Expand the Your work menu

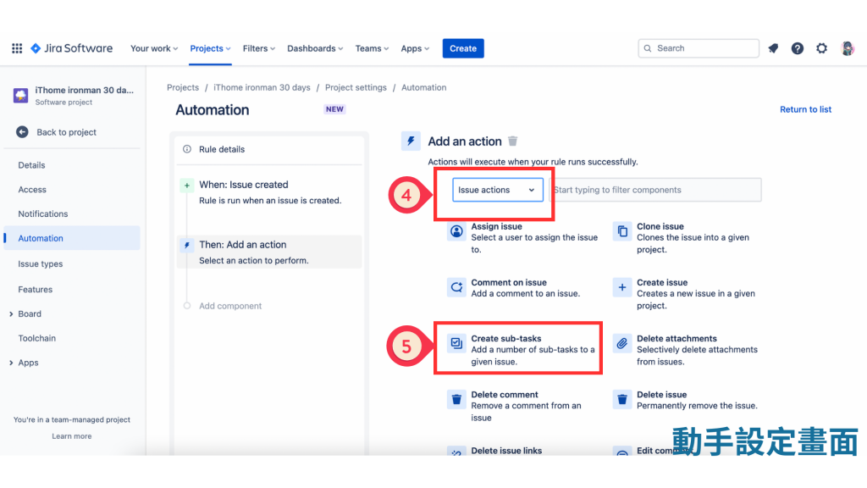[x=154, y=48]
